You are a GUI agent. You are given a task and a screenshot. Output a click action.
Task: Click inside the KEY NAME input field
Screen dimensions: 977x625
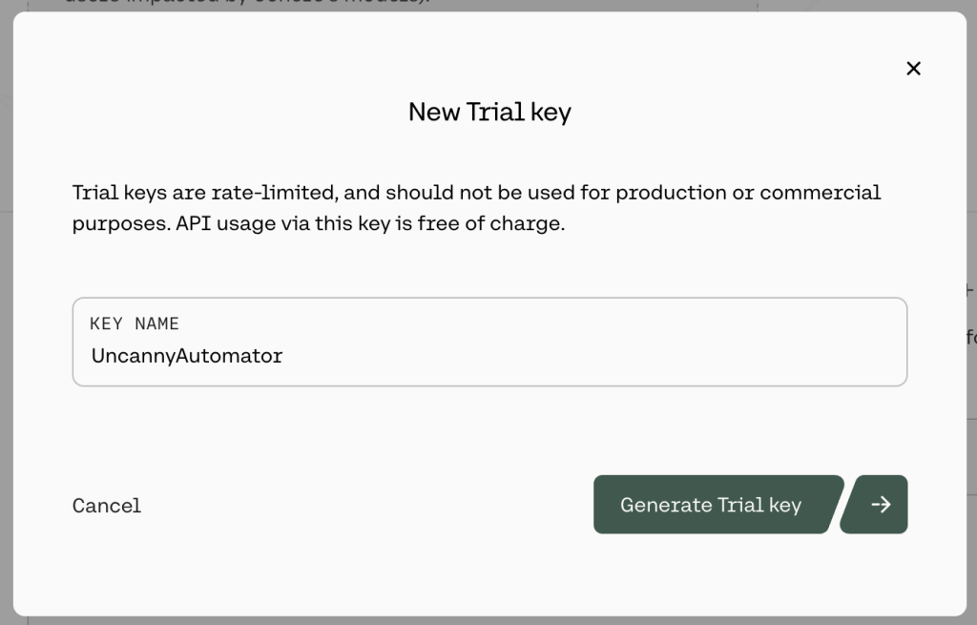click(489, 355)
